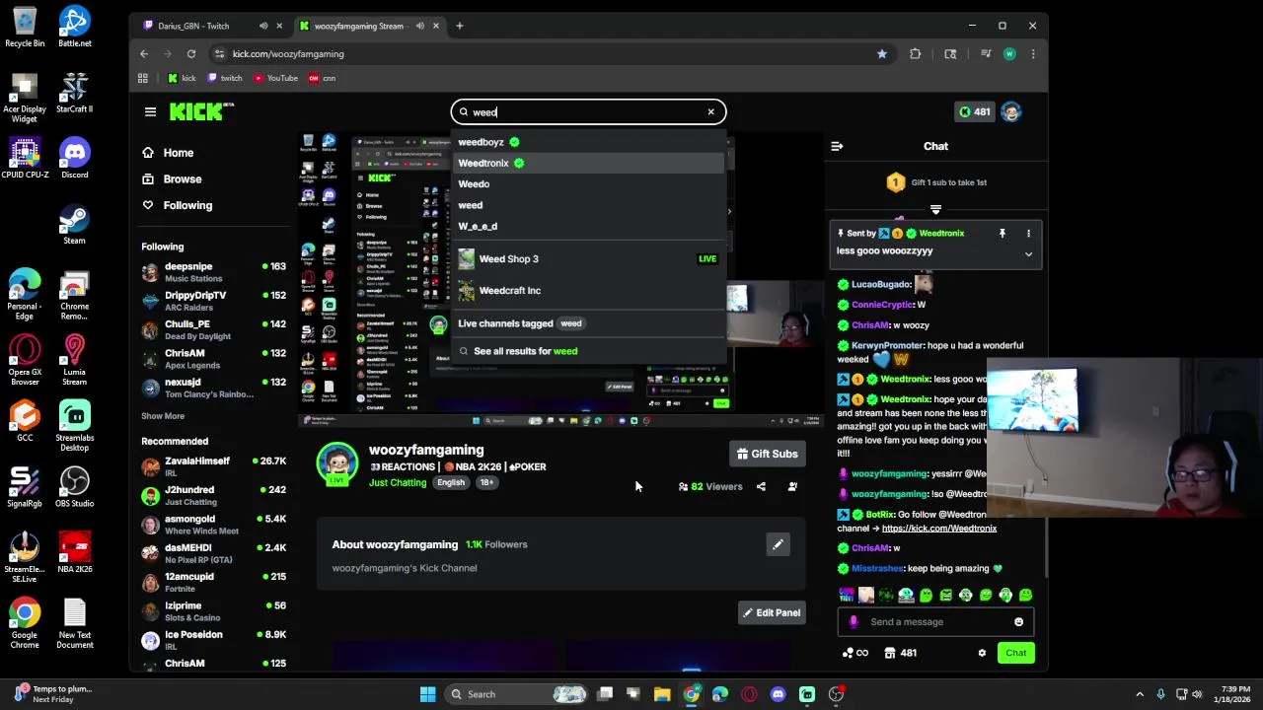Edit the About section with pencil icon
The image size is (1263, 710).
click(x=778, y=544)
